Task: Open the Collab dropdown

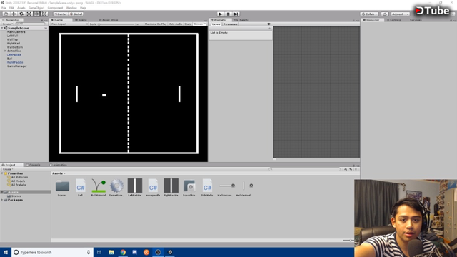Action: tap(369, 14)
